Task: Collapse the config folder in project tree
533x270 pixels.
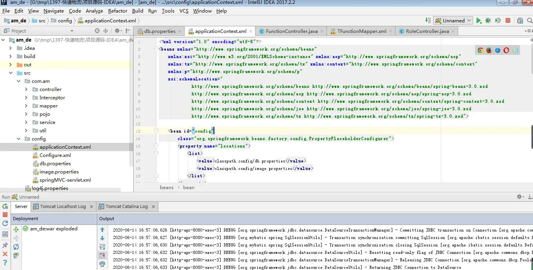Action: [18, 139]
